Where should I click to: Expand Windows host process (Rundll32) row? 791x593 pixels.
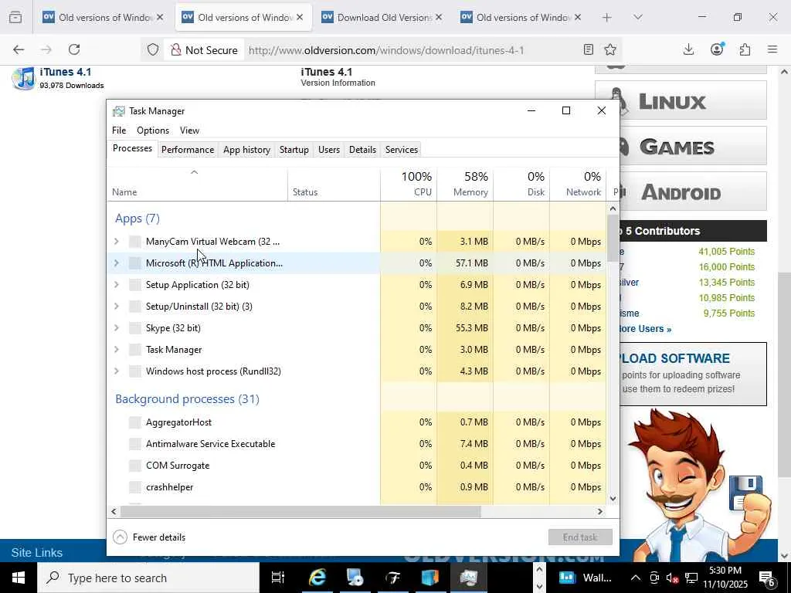(117, 371)
